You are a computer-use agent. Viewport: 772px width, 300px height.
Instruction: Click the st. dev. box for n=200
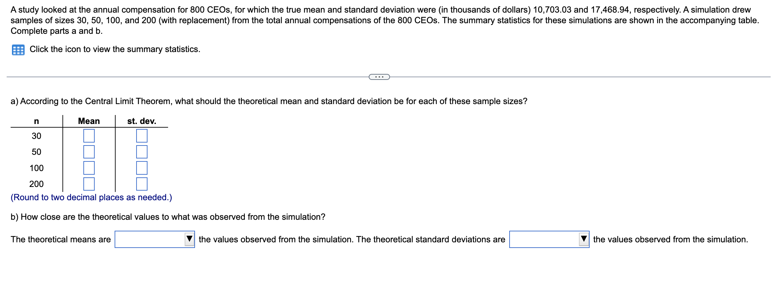142,184
